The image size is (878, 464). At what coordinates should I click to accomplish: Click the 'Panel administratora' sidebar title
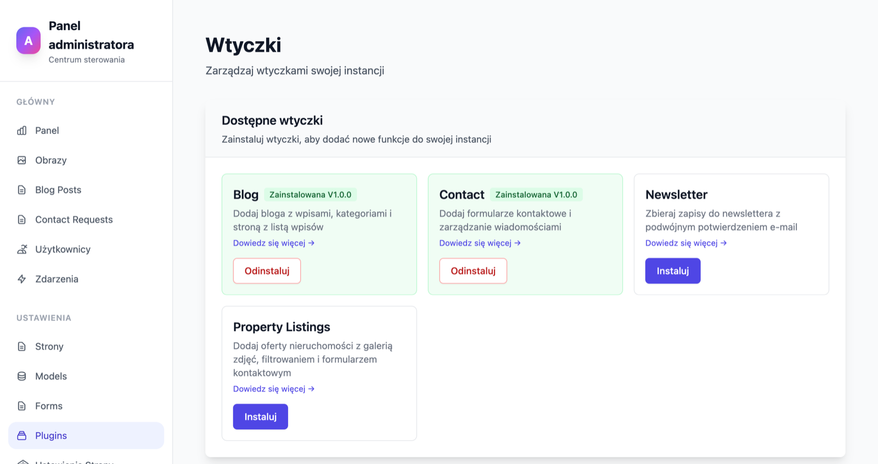click(x=91, y=35)
